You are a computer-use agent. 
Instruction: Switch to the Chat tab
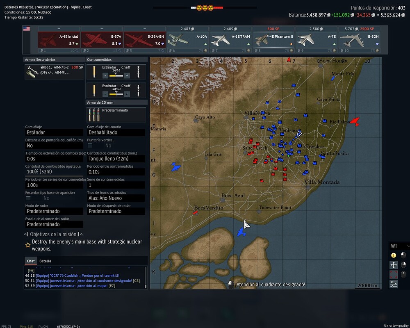coord(31,261)
